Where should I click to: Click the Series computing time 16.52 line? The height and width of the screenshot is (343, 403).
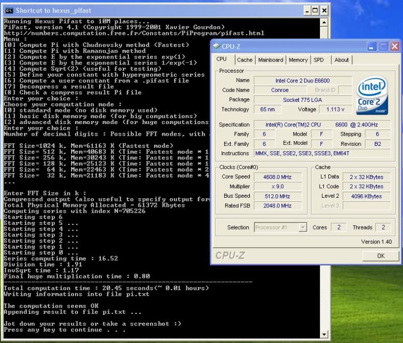coord(60,259)
